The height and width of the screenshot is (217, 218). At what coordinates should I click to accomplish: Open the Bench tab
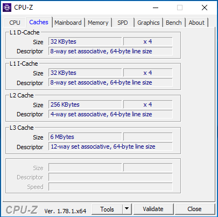174,23
